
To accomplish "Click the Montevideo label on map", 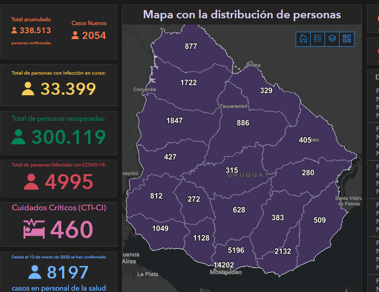I will (226, 272).
